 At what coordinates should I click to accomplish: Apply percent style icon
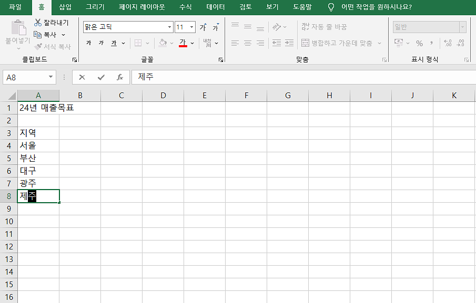[419, 44]
